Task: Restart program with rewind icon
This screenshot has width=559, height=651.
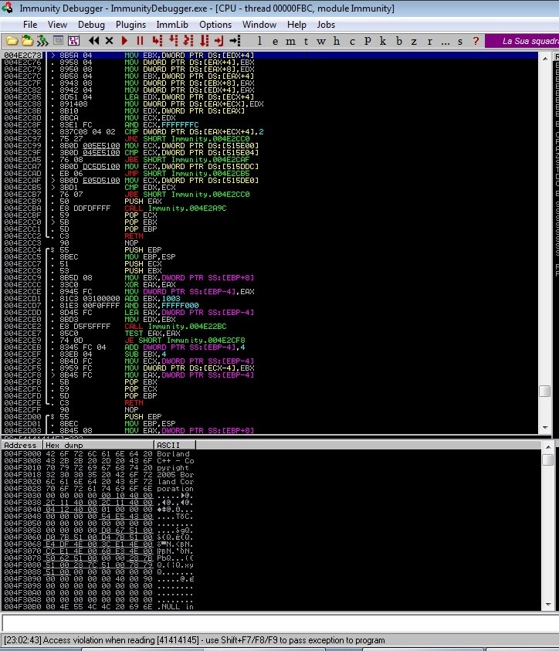Action: [93, 41]
